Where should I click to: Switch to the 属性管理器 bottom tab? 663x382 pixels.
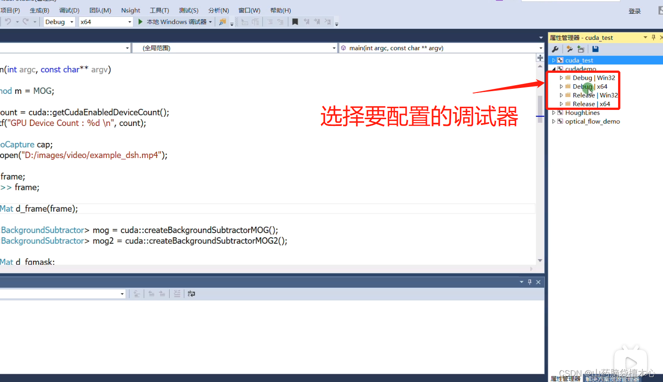565,379
